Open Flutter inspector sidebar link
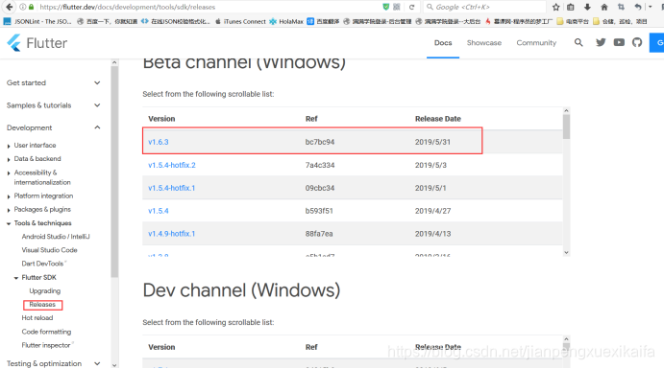Viewport: 664px width, 369px height. point(46,345)
